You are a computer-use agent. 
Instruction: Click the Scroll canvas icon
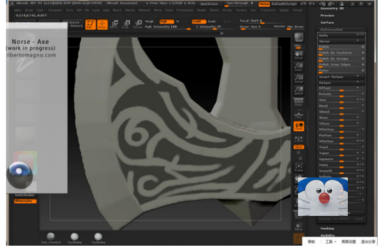pos(299,55)
